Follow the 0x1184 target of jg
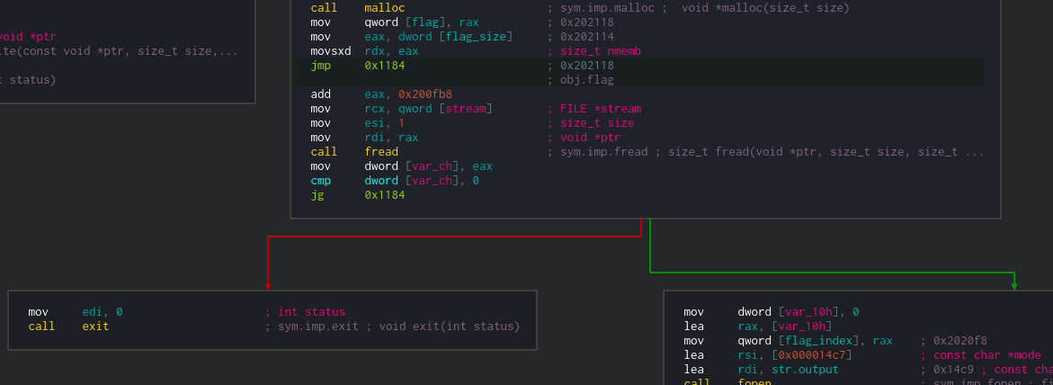Image resolution: width=1053 pixels, height=385 pixels. (385, 195)
